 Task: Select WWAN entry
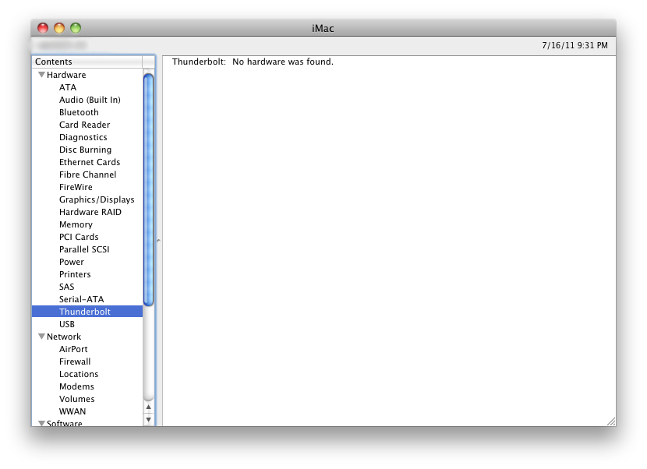coord(72,411)
